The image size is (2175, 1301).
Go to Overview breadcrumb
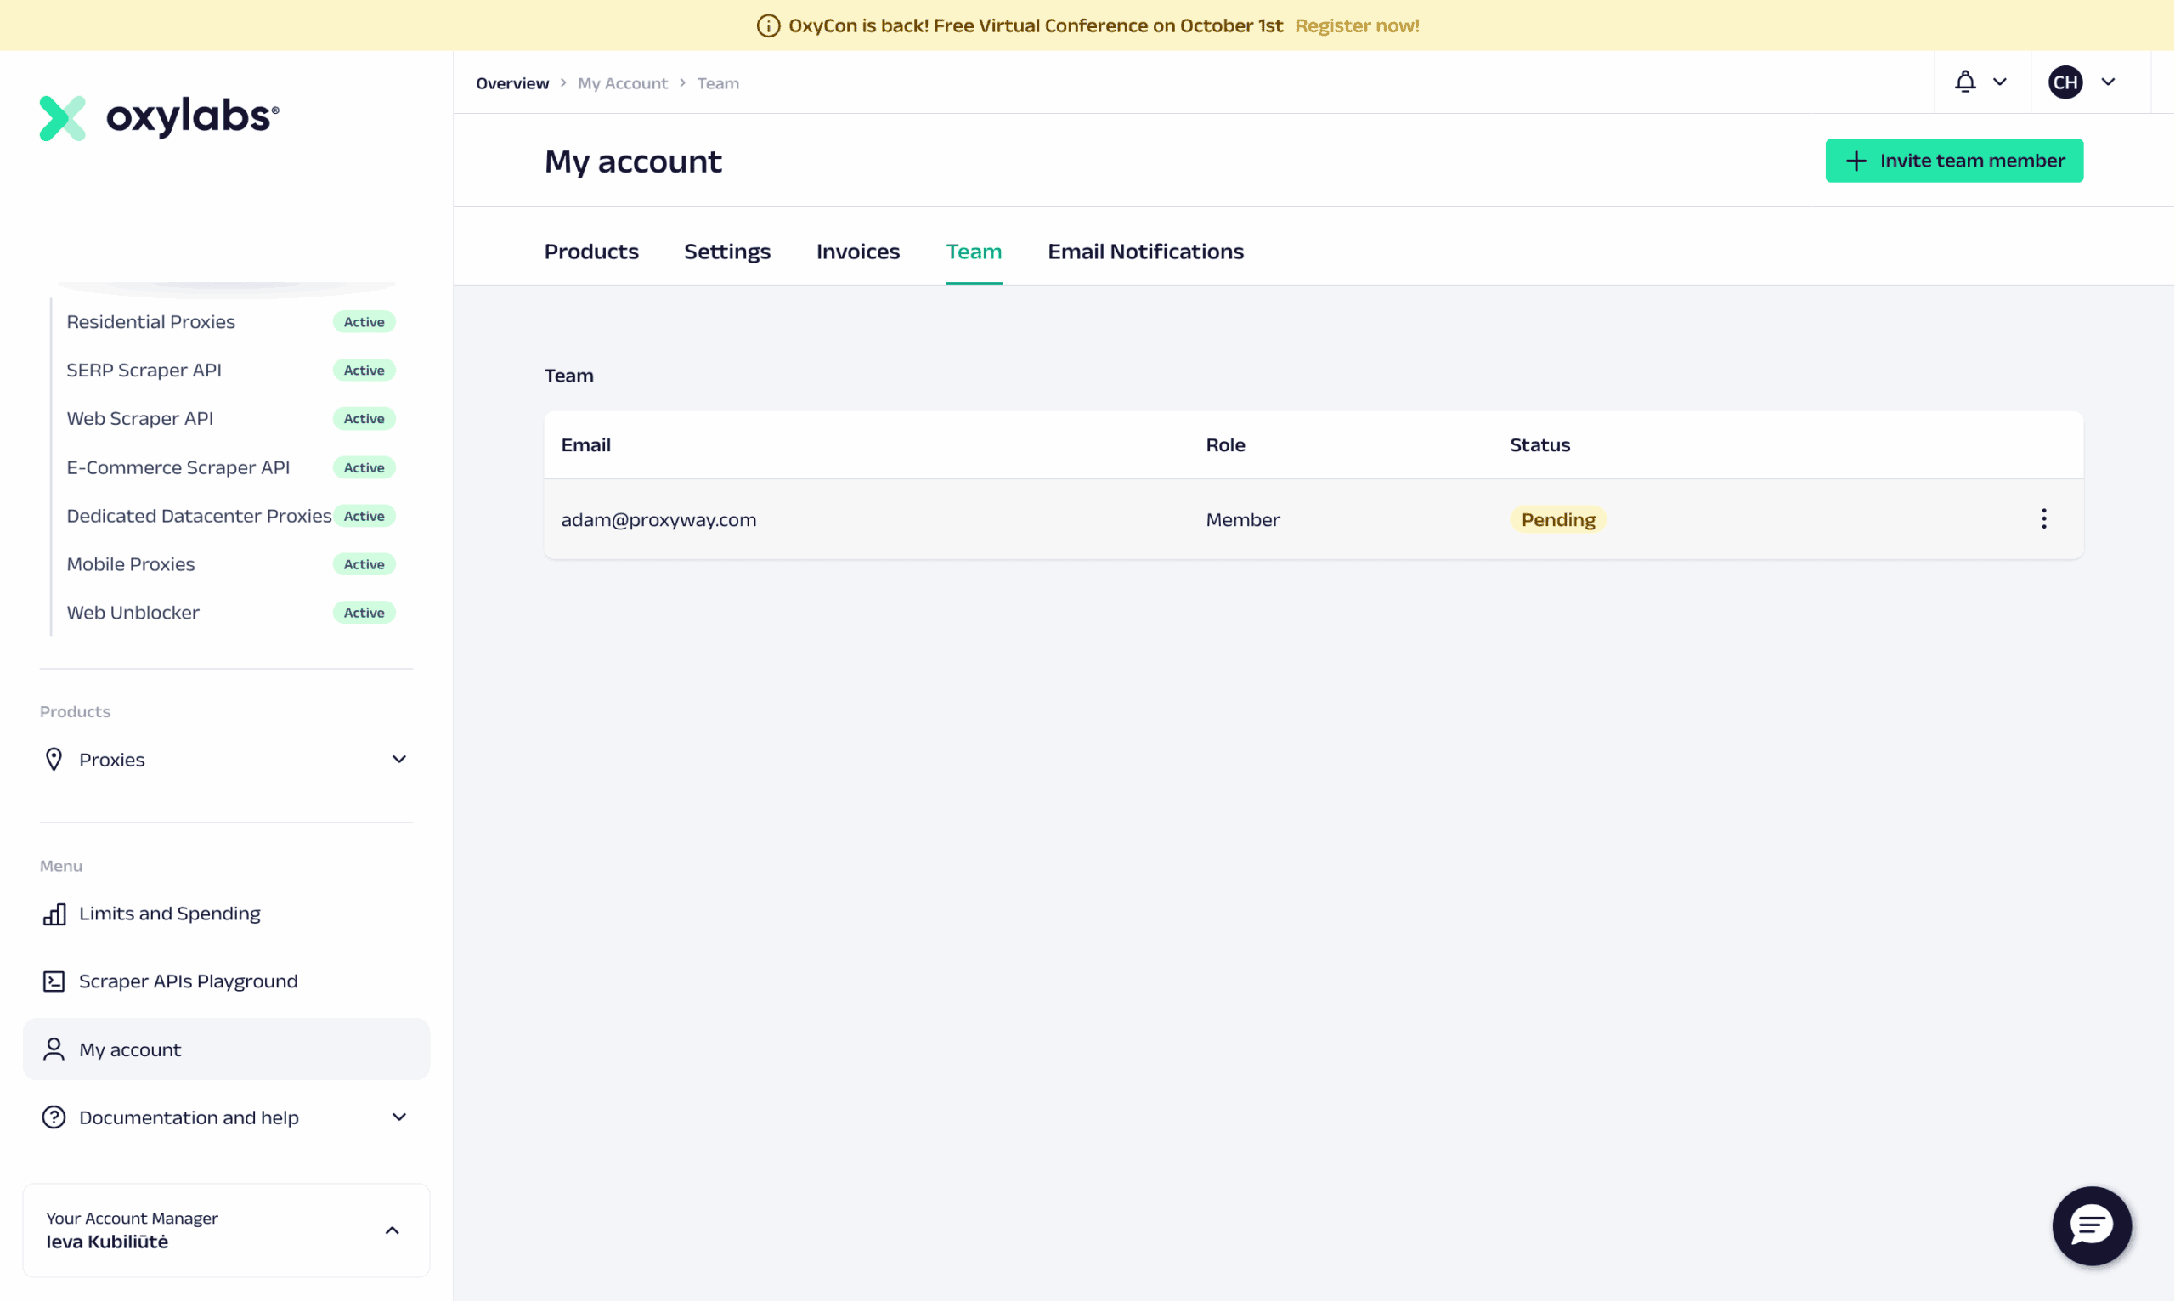512,83
